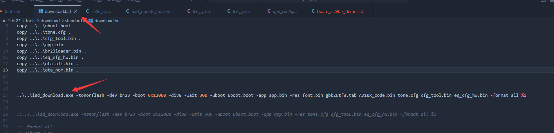Click the 'copy ..\..\br23loader.bin .' line
Viewport: 554px width, 133px height.
(51, 51)
